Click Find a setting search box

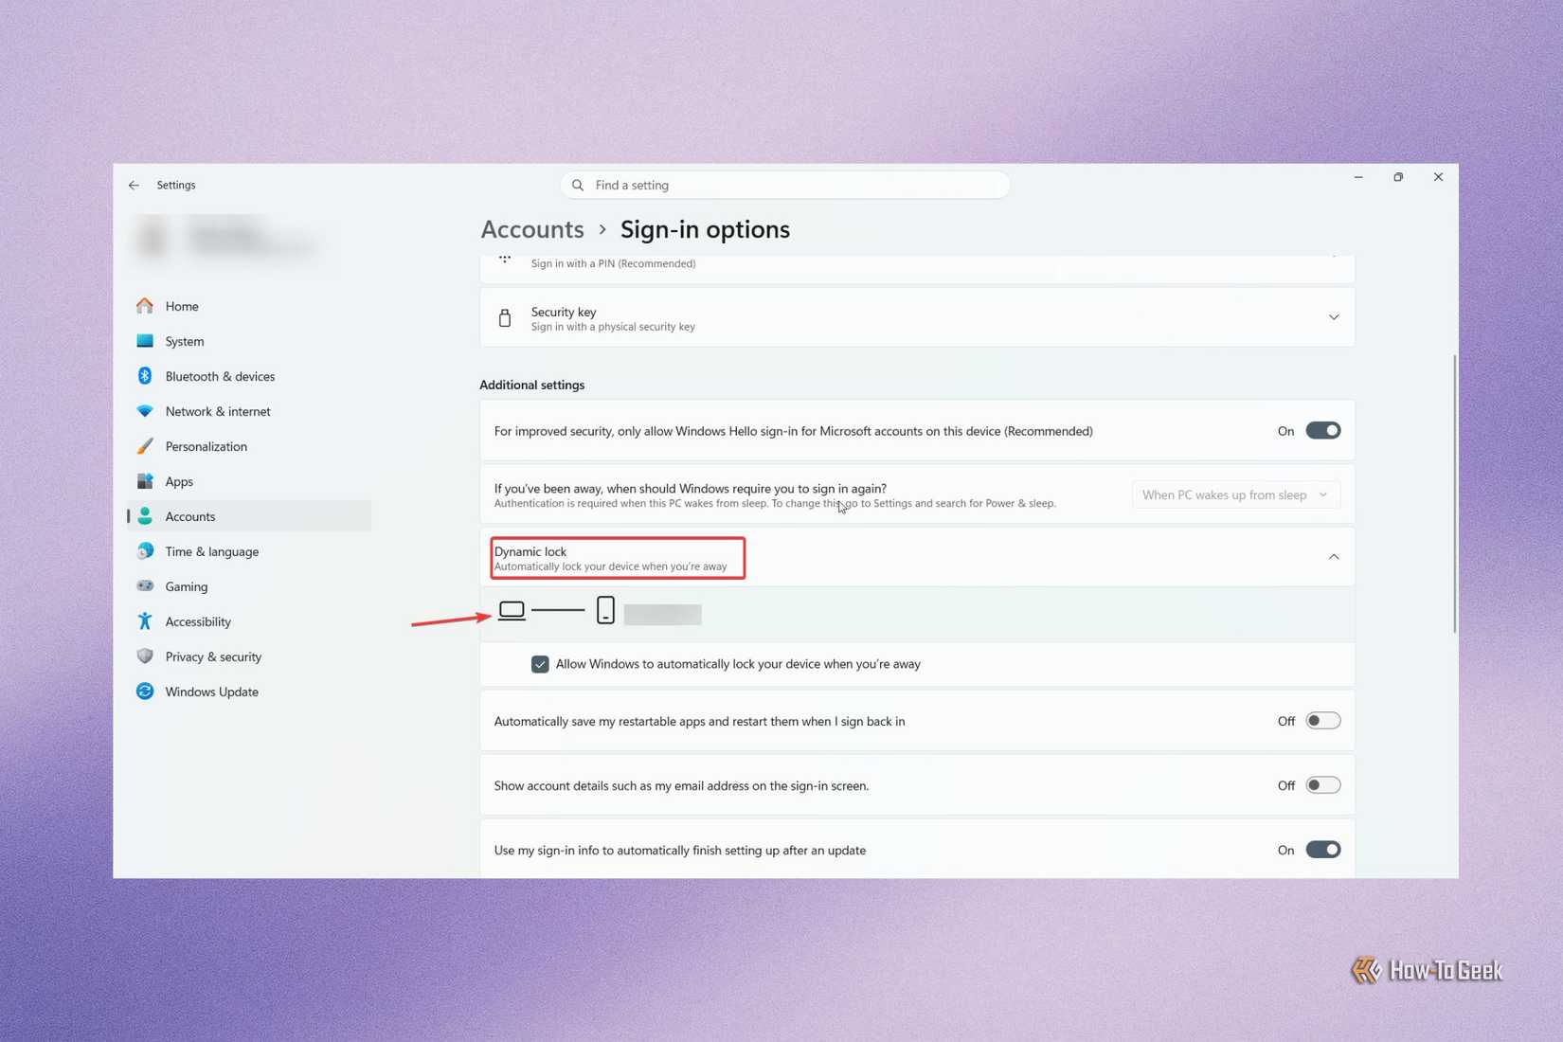pos(785,185)
